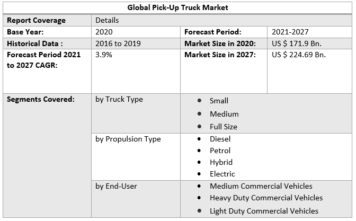356x221 pixels.
Task: Click Heavy Duty Commercial Vehicles item
Action: pos(266,198)
